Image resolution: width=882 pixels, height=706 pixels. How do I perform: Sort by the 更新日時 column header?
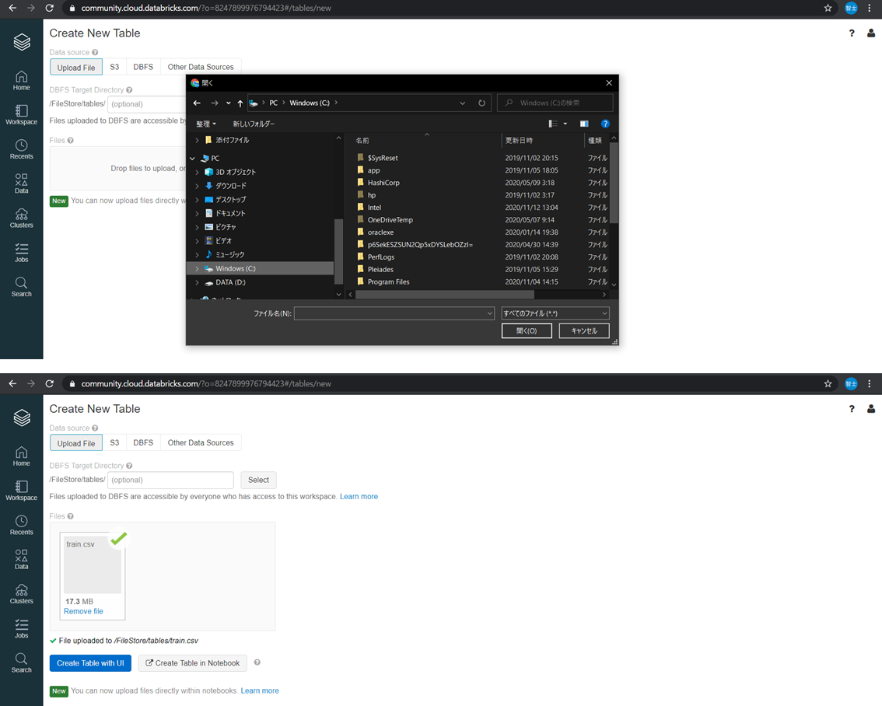(519, 141)
